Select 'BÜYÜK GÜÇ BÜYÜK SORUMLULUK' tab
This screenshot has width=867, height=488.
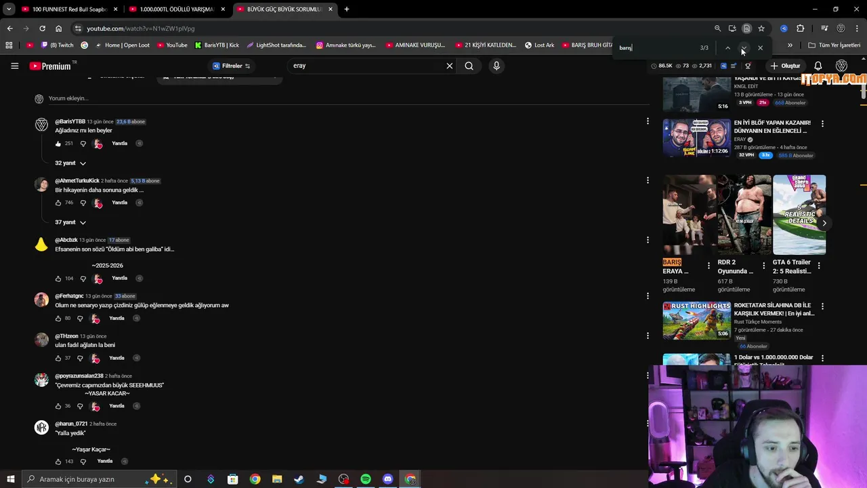[284, 9]
